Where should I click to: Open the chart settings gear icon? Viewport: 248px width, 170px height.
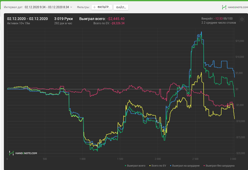click(x=242, y=19)
